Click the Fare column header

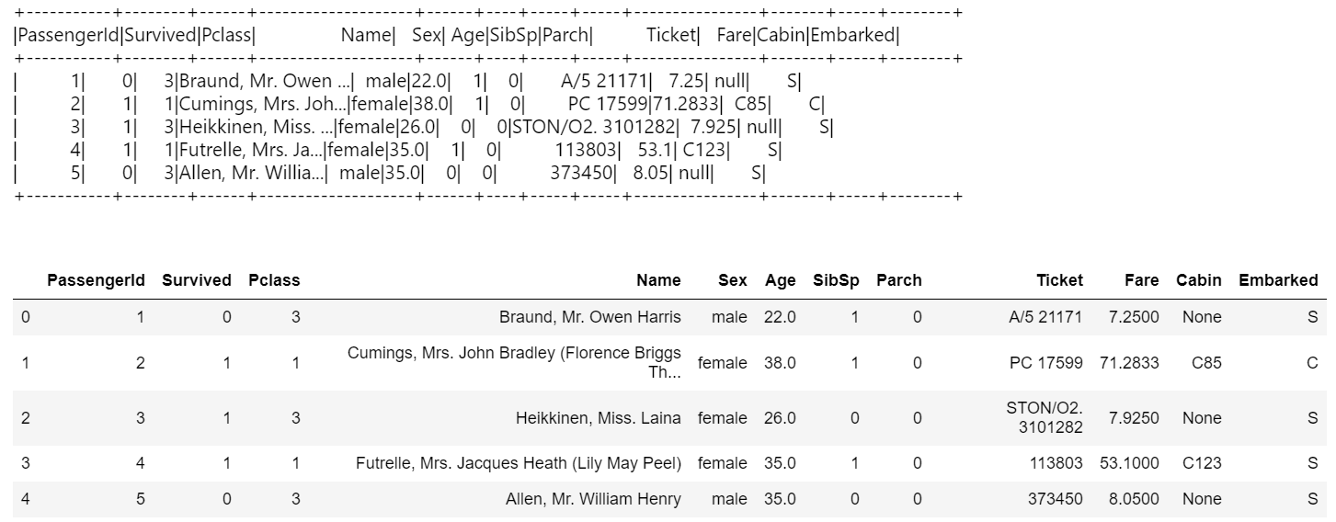pos(1141,280)
